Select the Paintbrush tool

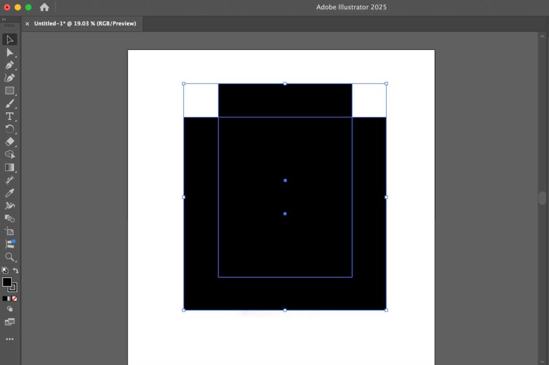point(10,104)
